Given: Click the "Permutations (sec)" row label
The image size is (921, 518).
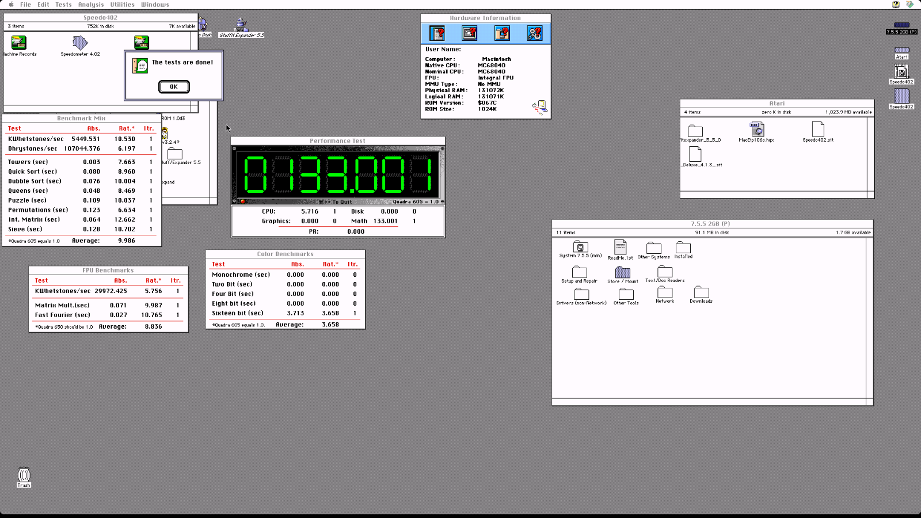Looking at the screenshot, I should pos(38,210).
